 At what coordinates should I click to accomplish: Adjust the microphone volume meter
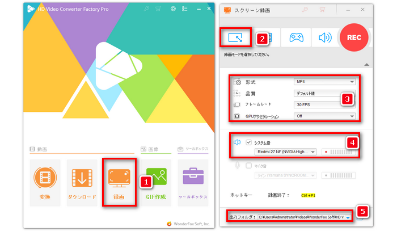pyautogui.click(x=339, y=175)
